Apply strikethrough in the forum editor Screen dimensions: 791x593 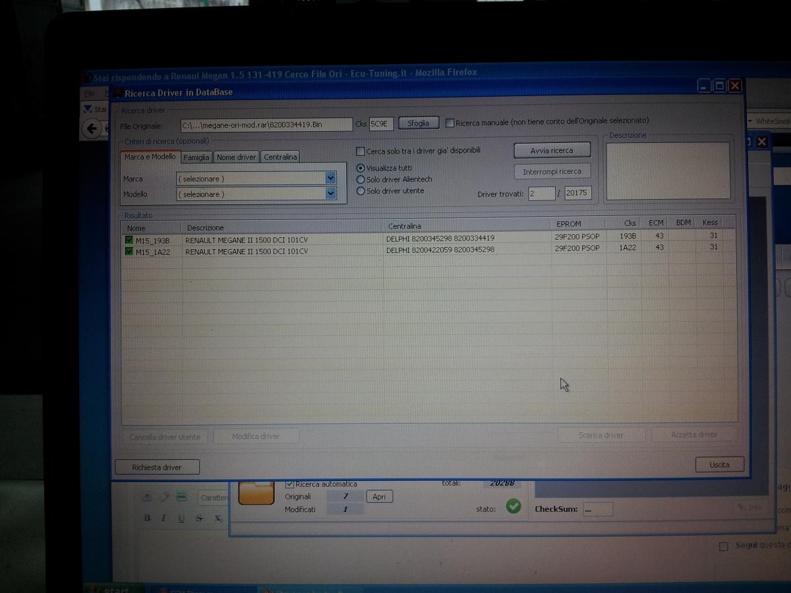(x=199, y=519)
